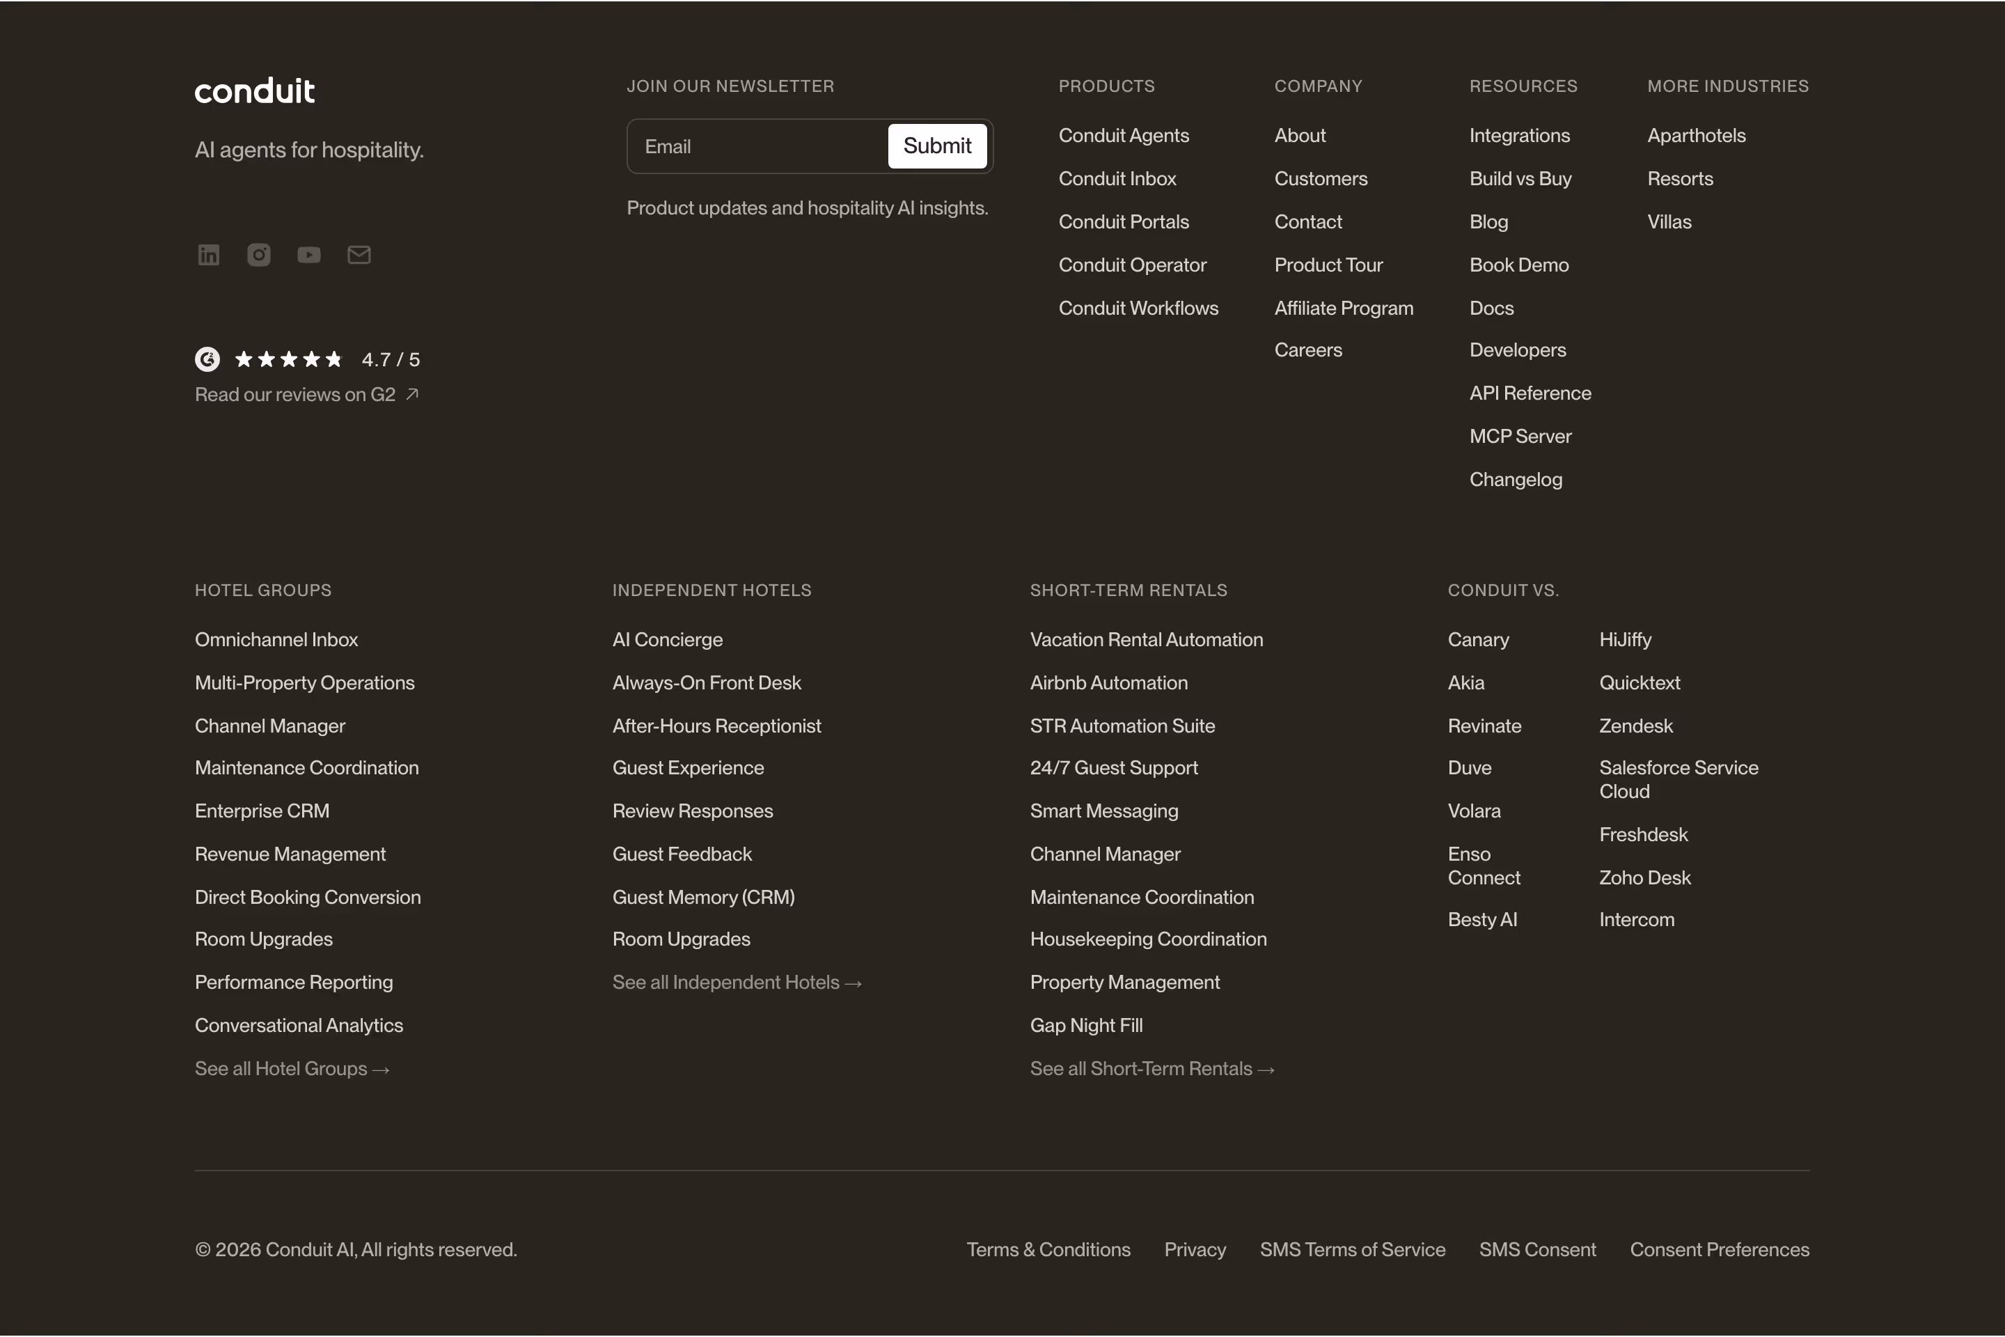Visit the Affiliate Program link
Viewport: 2005px width, 1337px height.
click(1344, 308)
